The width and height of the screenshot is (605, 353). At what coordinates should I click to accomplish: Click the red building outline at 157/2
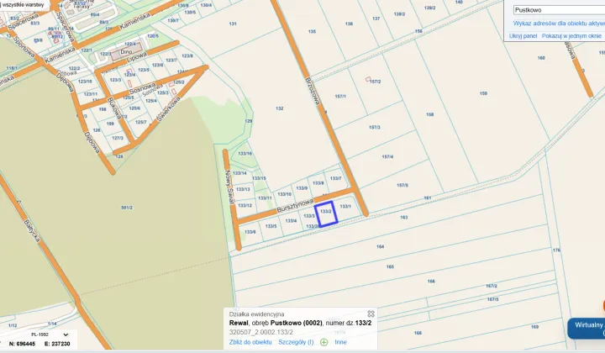pos(368,79)
